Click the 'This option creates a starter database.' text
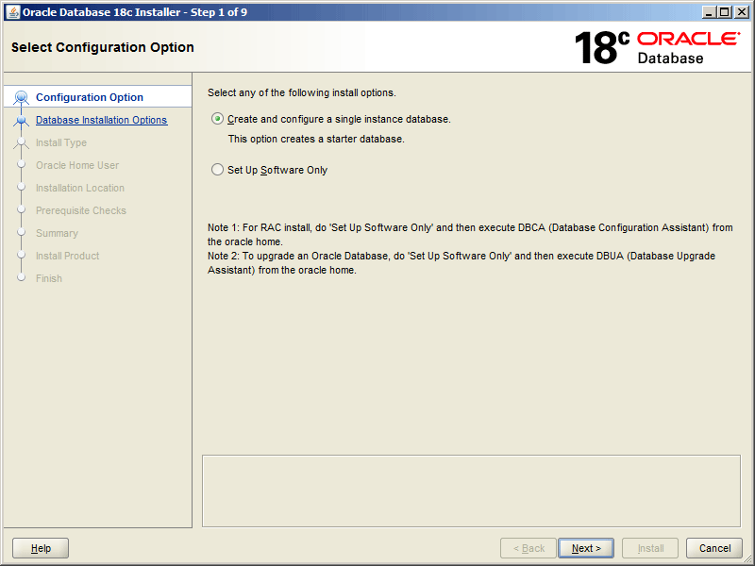The image size is (755, 566). (316, 139)
